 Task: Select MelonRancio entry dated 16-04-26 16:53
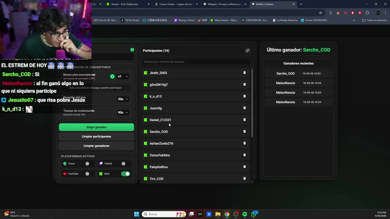click(x=299, y=92)
